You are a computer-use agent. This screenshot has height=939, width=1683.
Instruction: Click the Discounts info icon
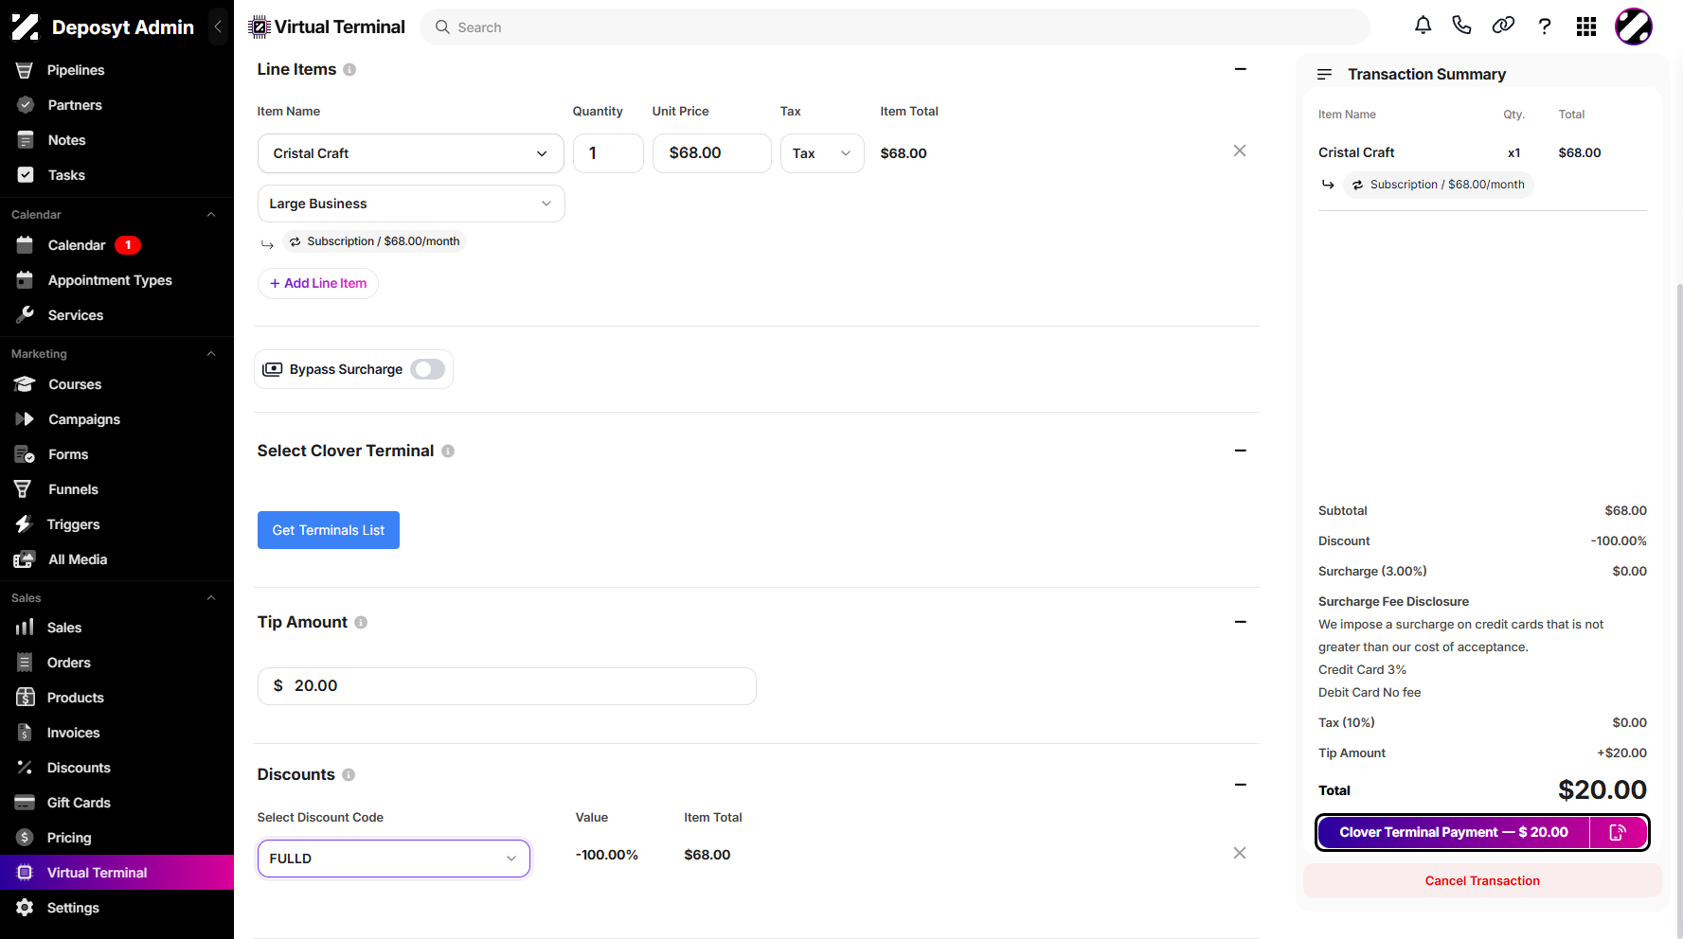[x=349, y=775]
